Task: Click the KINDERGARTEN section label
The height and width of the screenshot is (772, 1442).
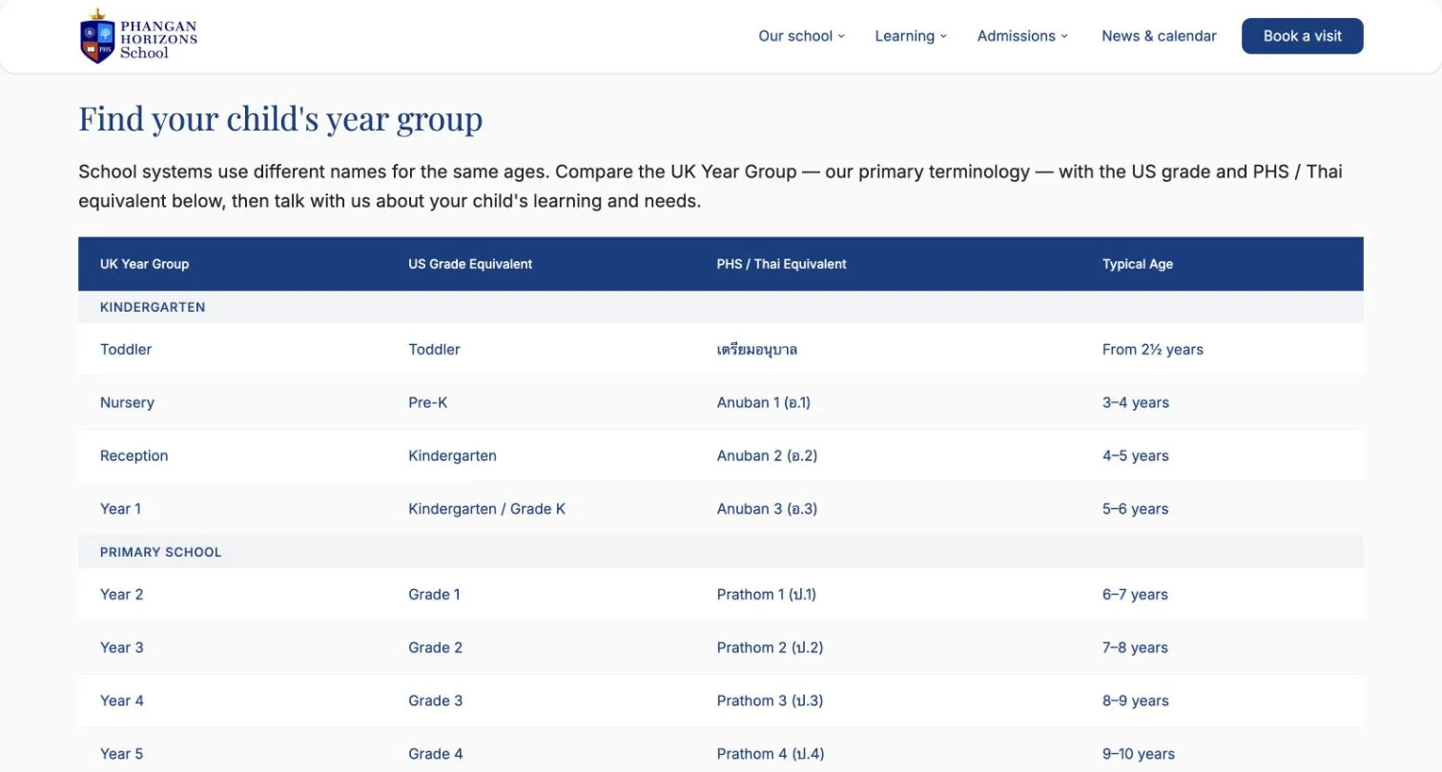Action: pos(153,307)
